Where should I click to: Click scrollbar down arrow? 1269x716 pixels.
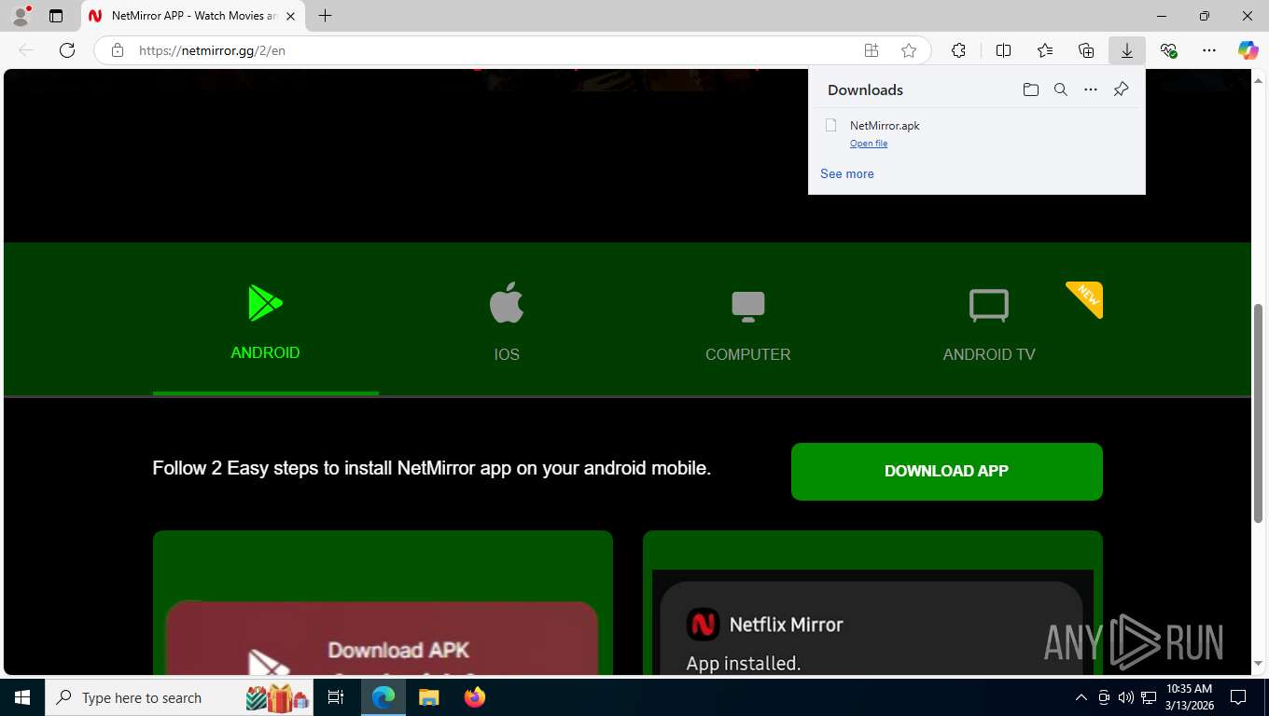(1259, 664)
